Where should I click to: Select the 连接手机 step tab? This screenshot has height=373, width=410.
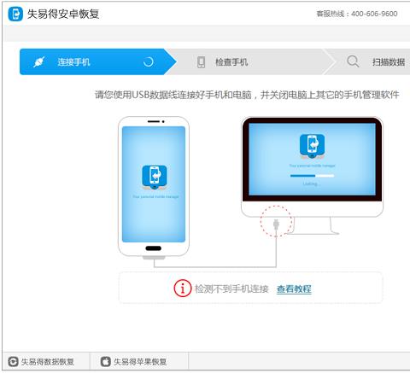tap(98, 61)
